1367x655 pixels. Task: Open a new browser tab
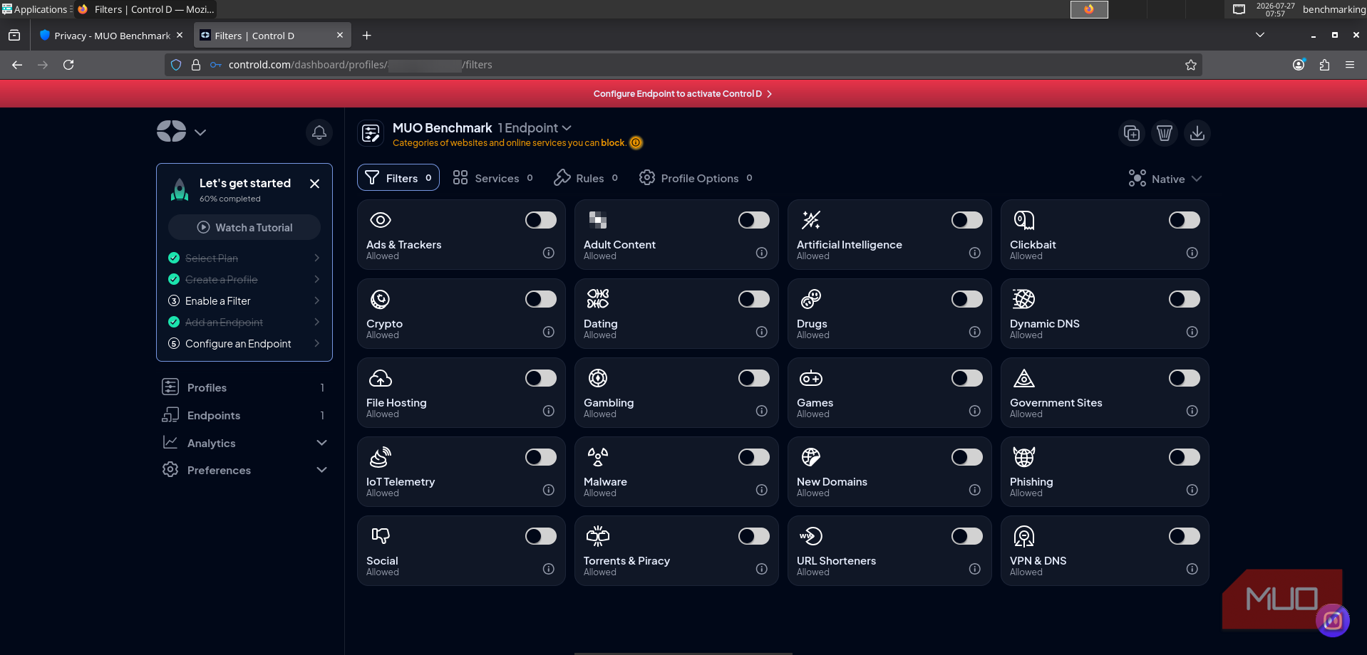pos(366,36)
